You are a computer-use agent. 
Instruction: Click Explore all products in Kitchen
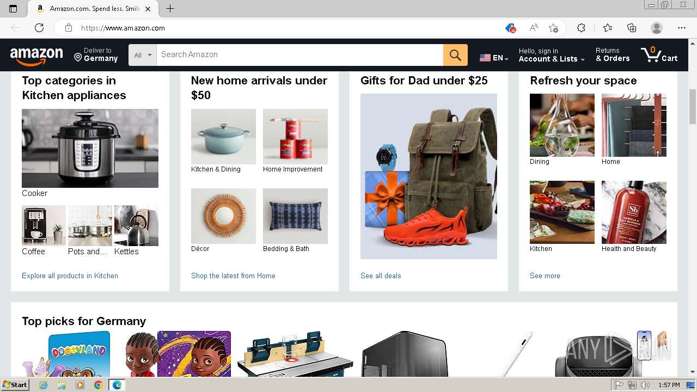pos(70,275)
